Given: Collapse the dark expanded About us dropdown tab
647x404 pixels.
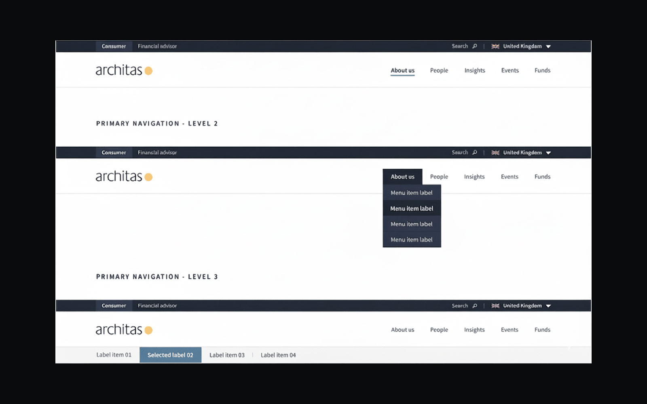Looking at the screenshot, I should tap(402, 177).
